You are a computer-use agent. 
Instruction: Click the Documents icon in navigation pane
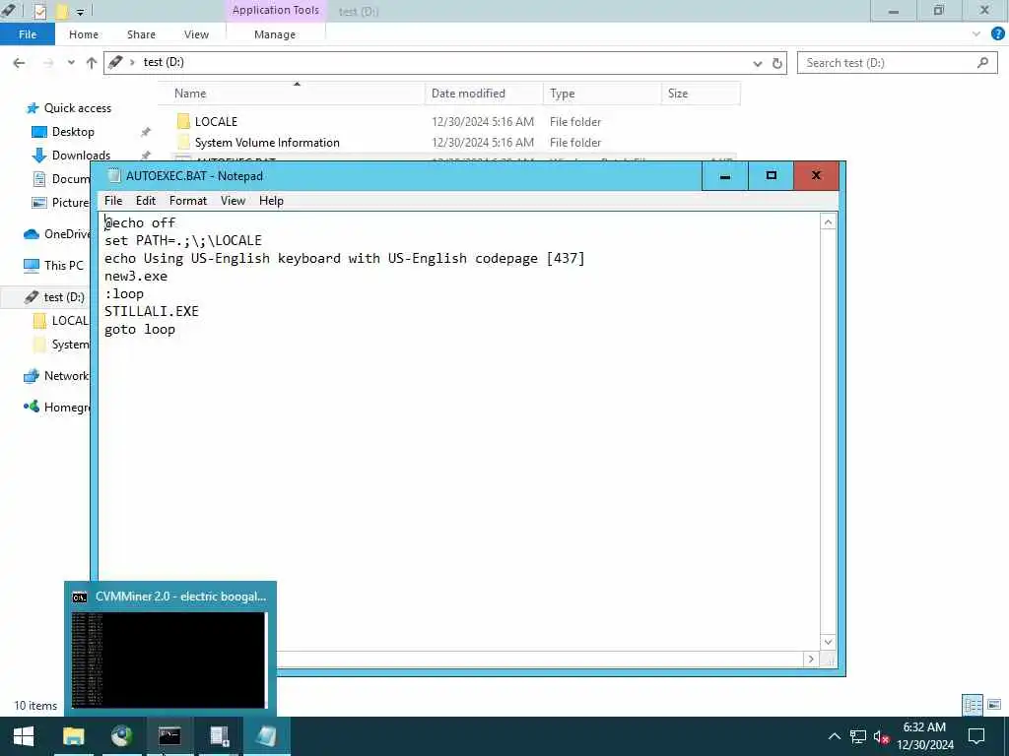[x=39, y=179]
